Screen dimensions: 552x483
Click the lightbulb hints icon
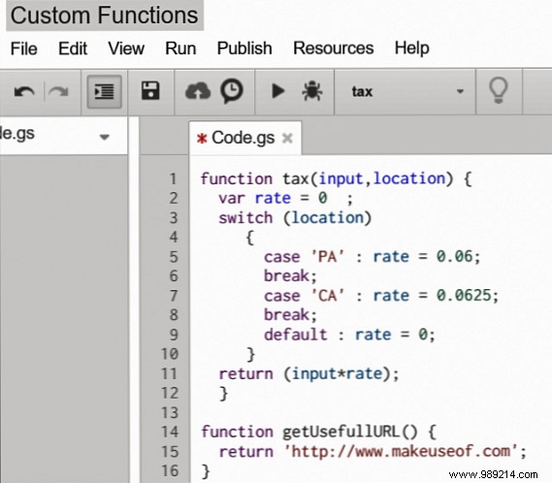point(499,90)
